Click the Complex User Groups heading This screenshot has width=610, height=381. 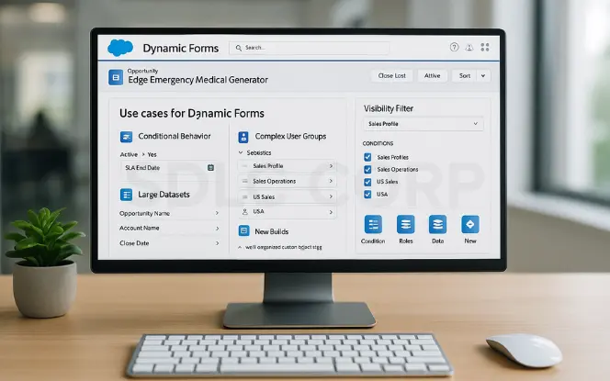290,137
